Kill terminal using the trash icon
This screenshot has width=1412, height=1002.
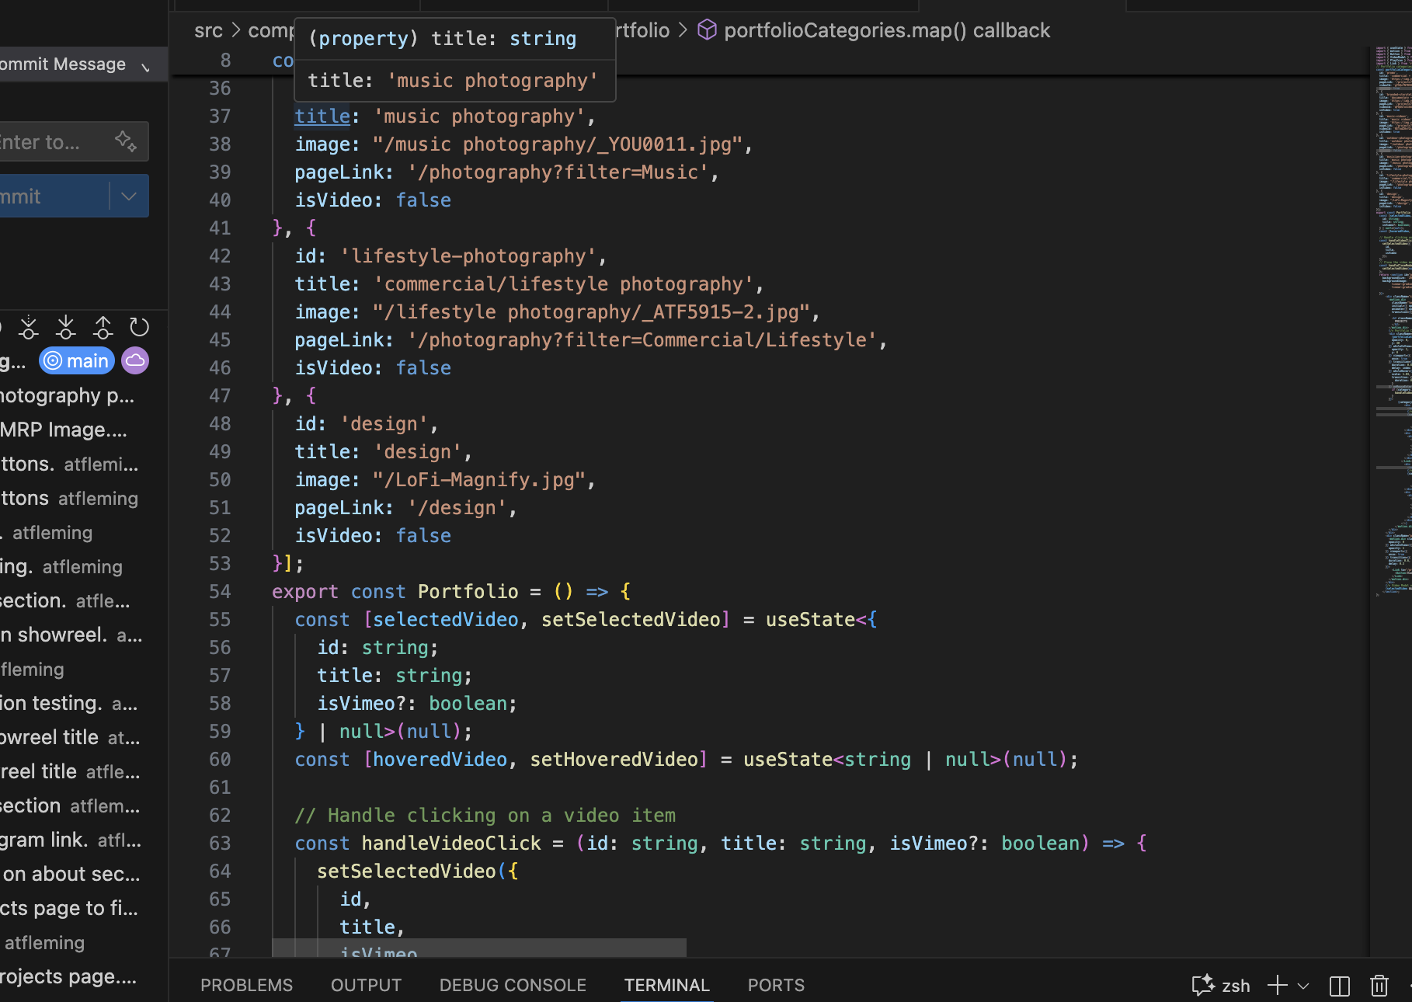[1379, 986]
